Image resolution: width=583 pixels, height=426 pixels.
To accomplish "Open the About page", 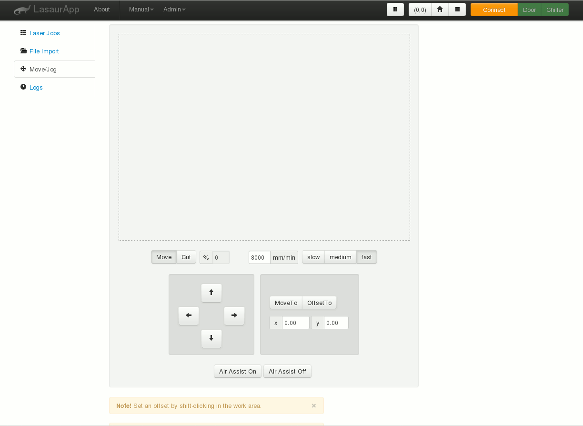I will point(102,10).
